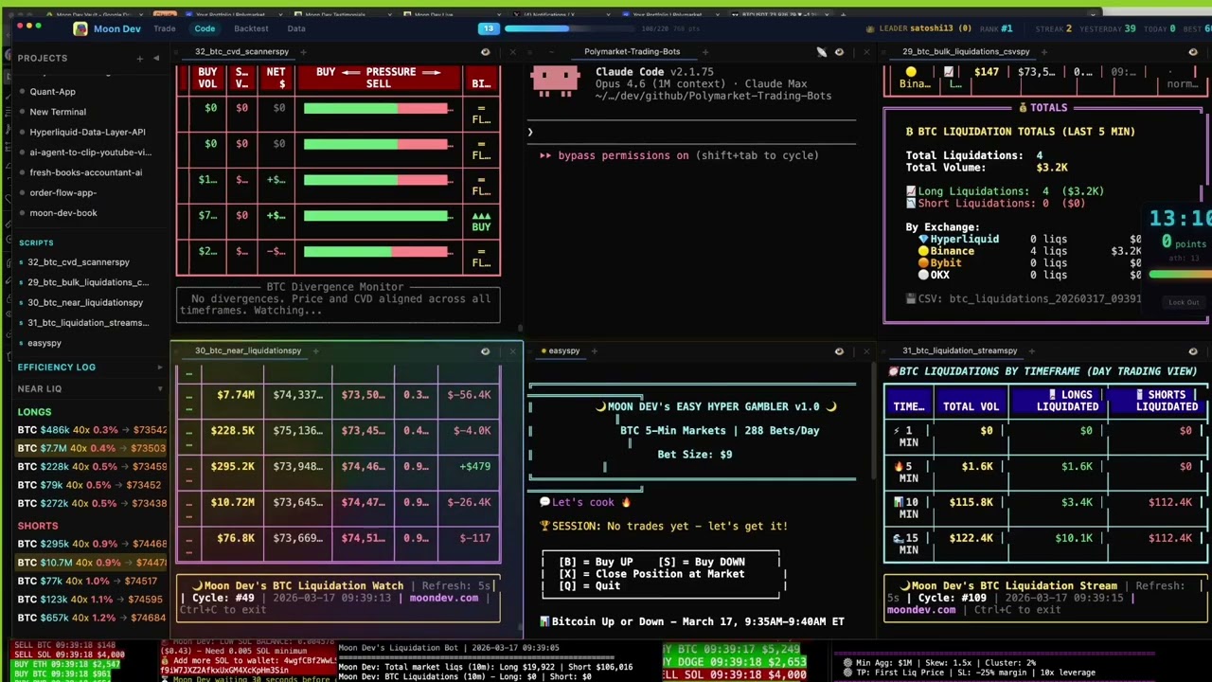This screenshot has width=1212, height=682.
Task: Select the easyspy pane tab
Action: (561, 350)
